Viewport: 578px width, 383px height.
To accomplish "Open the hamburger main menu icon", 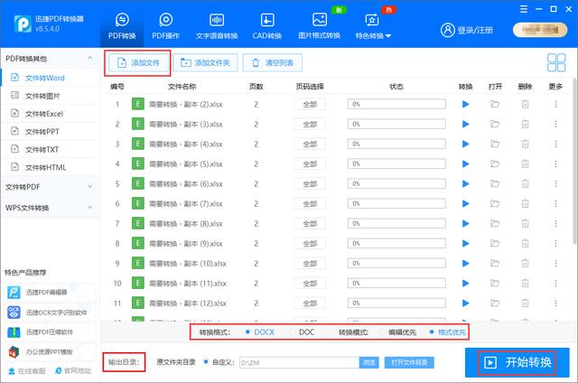I will point(524,9).
